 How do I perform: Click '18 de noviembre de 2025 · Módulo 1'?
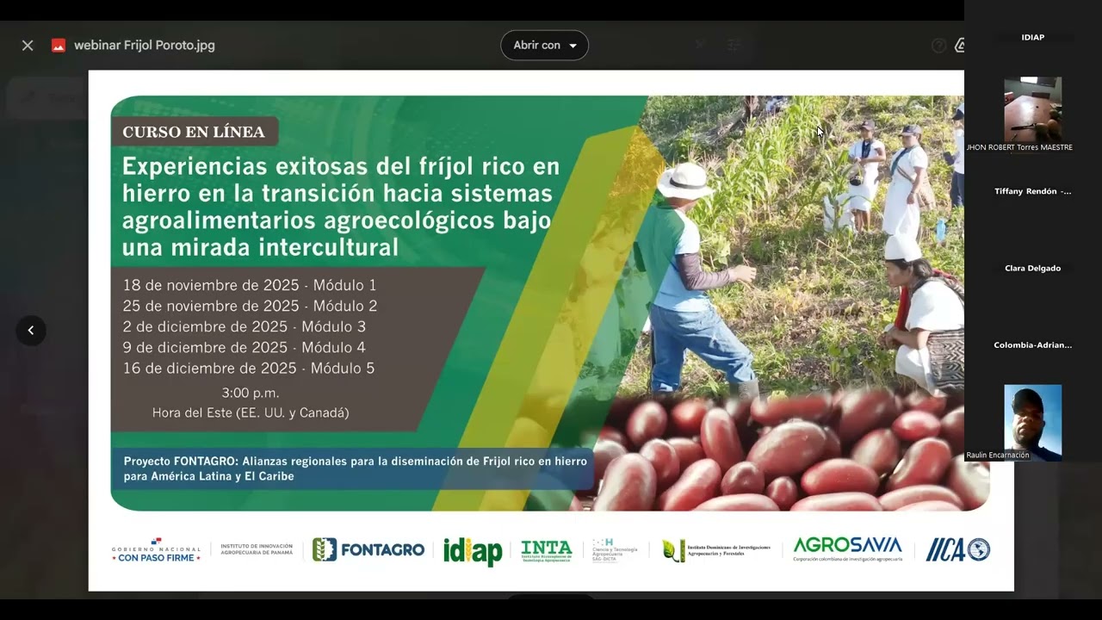pos(250,285)
